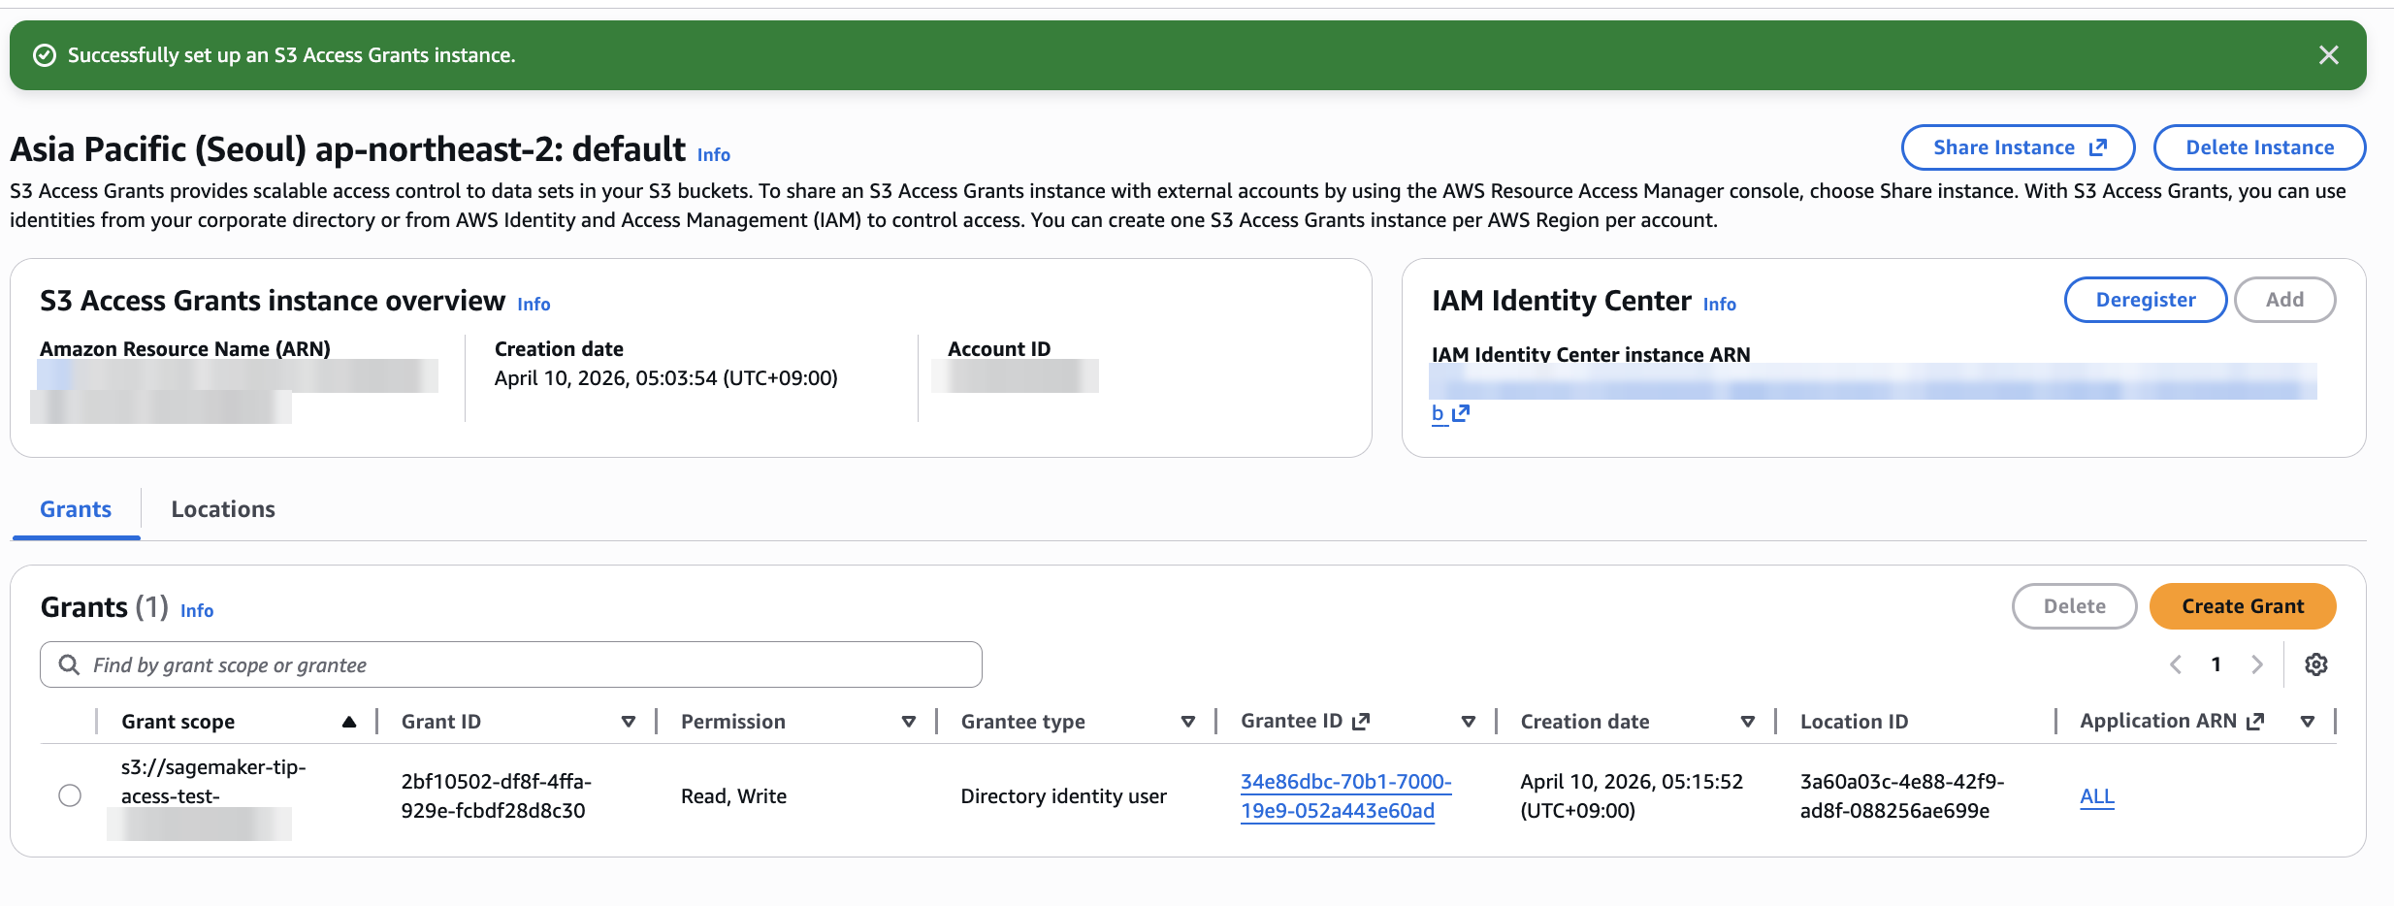Go to next page of grants
This screenshot has width=2394, height=906.
[2256, 664]
